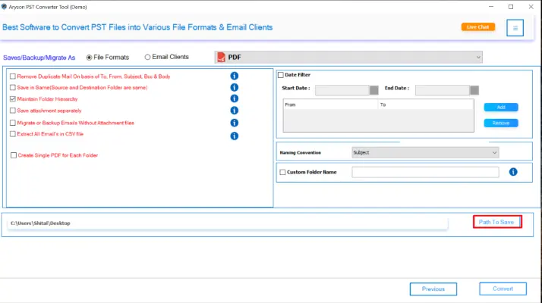The height and width of the screenshot is (303, 542).
Task: Open Start Date calendar picker
Action: click(x=373, y=90)
